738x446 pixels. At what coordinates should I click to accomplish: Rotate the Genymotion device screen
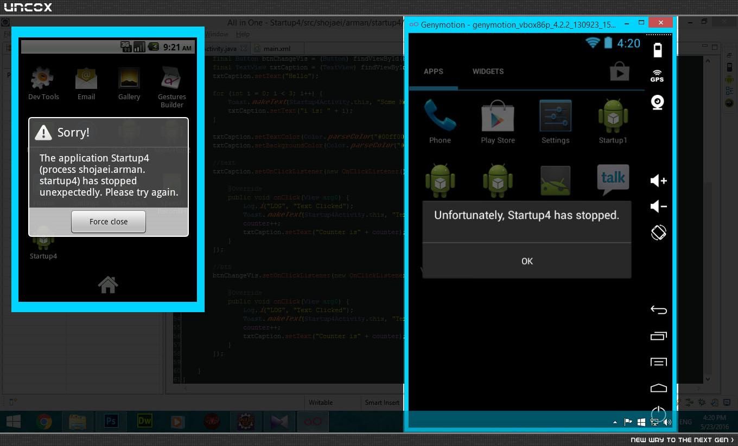(658, 232)
